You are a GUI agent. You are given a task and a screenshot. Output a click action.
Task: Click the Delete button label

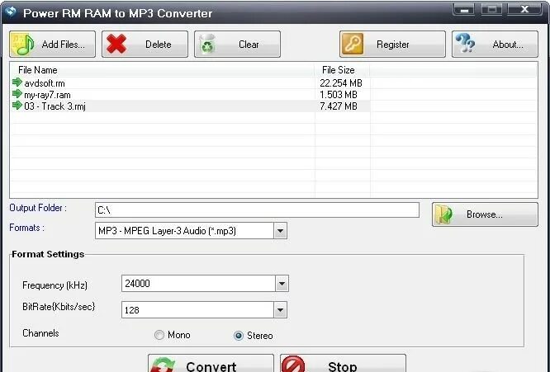[x=159, y=45]
